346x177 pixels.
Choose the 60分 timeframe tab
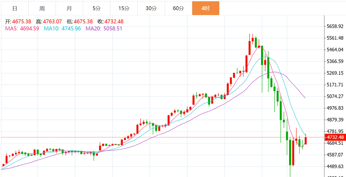click(x=178, y=8)
